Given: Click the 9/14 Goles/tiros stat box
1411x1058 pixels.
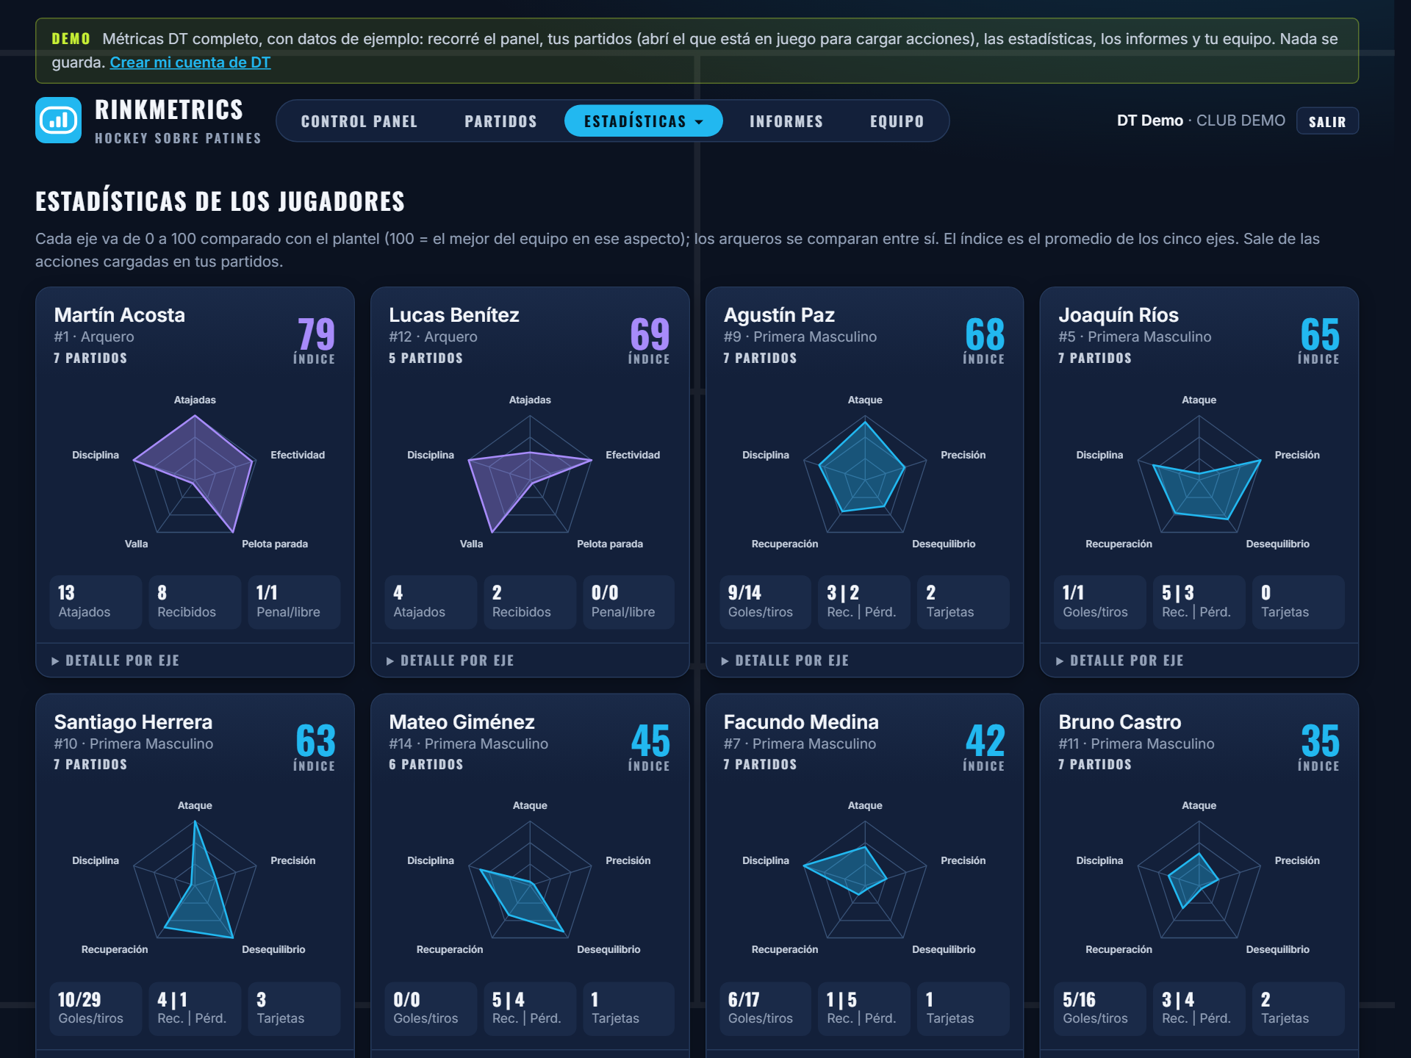Looking at the screenshot, I should coord(766,602).
